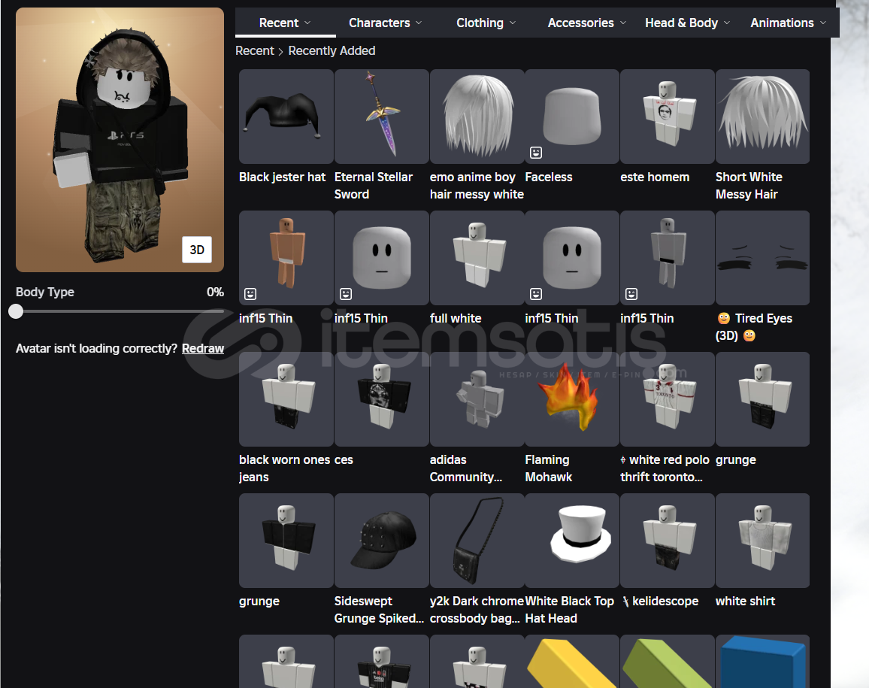Screen dimensions: 869x688
Task: Choose the grunge item with black pants
Action: 762,399
